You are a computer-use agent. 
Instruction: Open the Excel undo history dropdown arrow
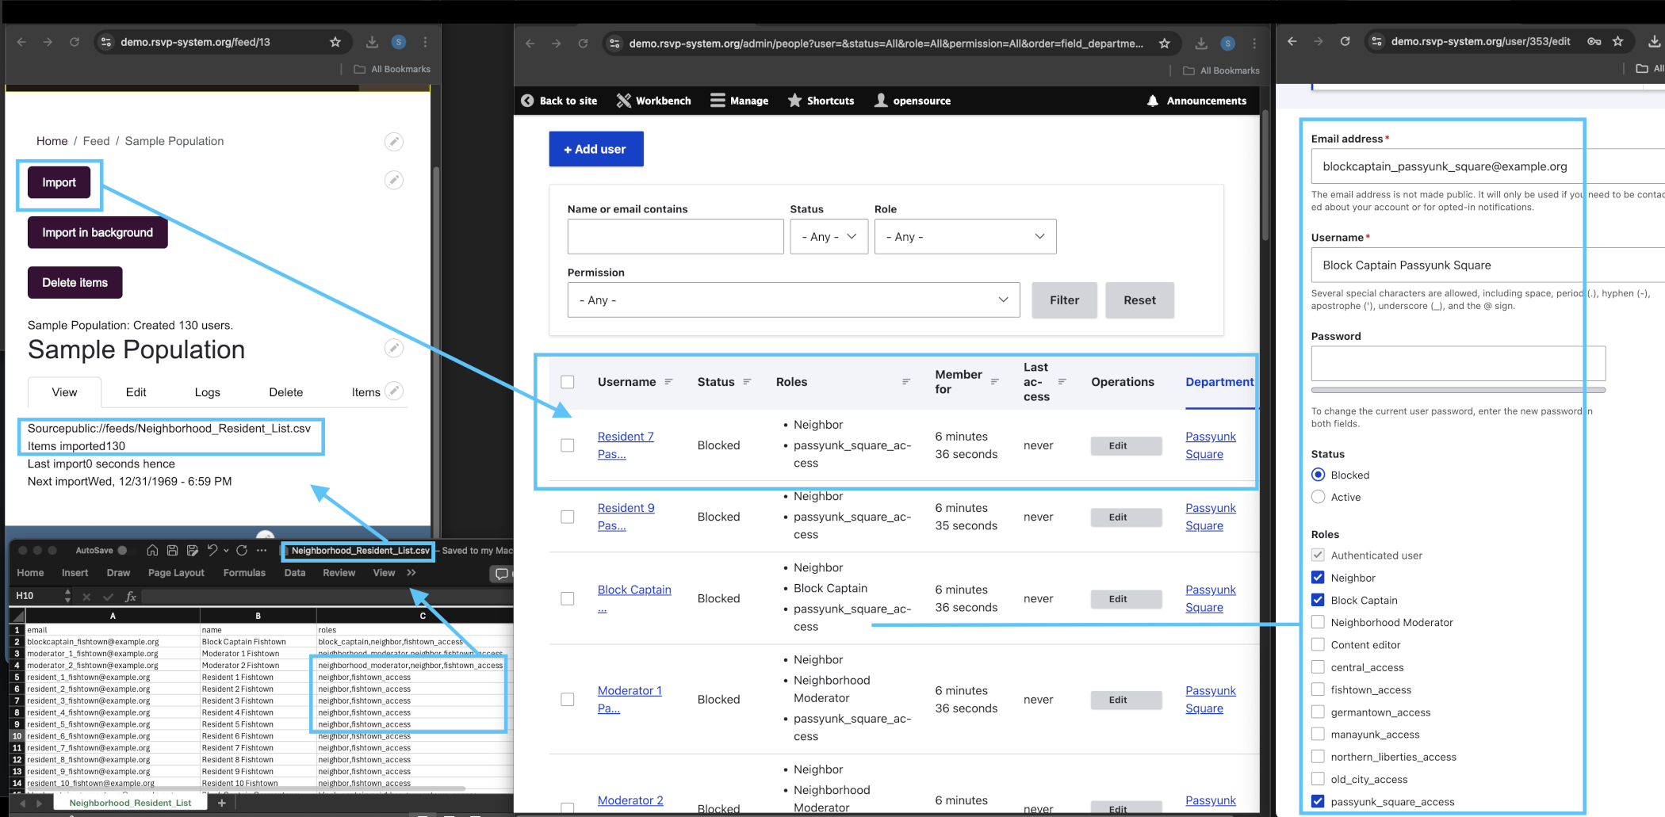[x=226, y=550]
